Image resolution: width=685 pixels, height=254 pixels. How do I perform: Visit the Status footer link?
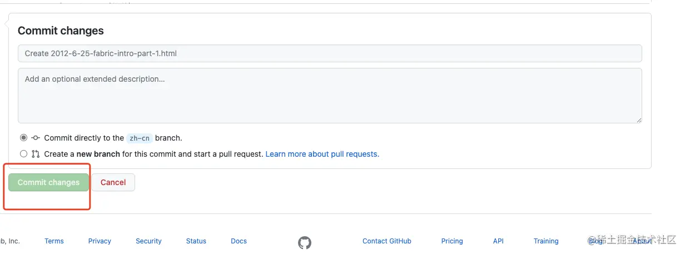tap(196, 241)
